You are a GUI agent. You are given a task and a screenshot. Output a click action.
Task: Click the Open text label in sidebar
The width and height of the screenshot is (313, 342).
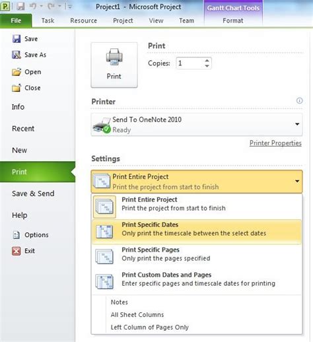[x=33, y=72]
